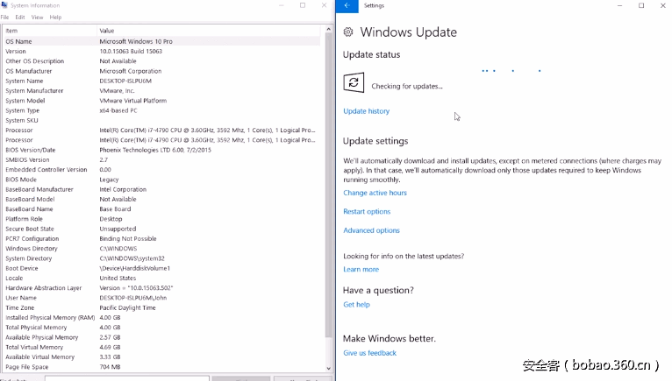Click Give us feedback link

coord(369,353)
